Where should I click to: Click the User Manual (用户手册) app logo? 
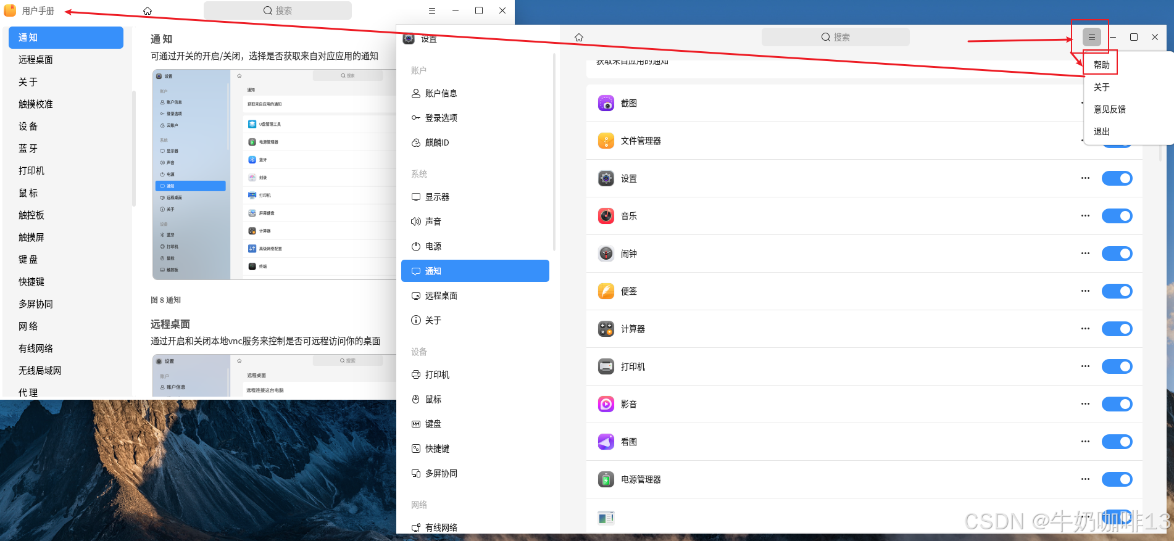(x=10, y=10)
